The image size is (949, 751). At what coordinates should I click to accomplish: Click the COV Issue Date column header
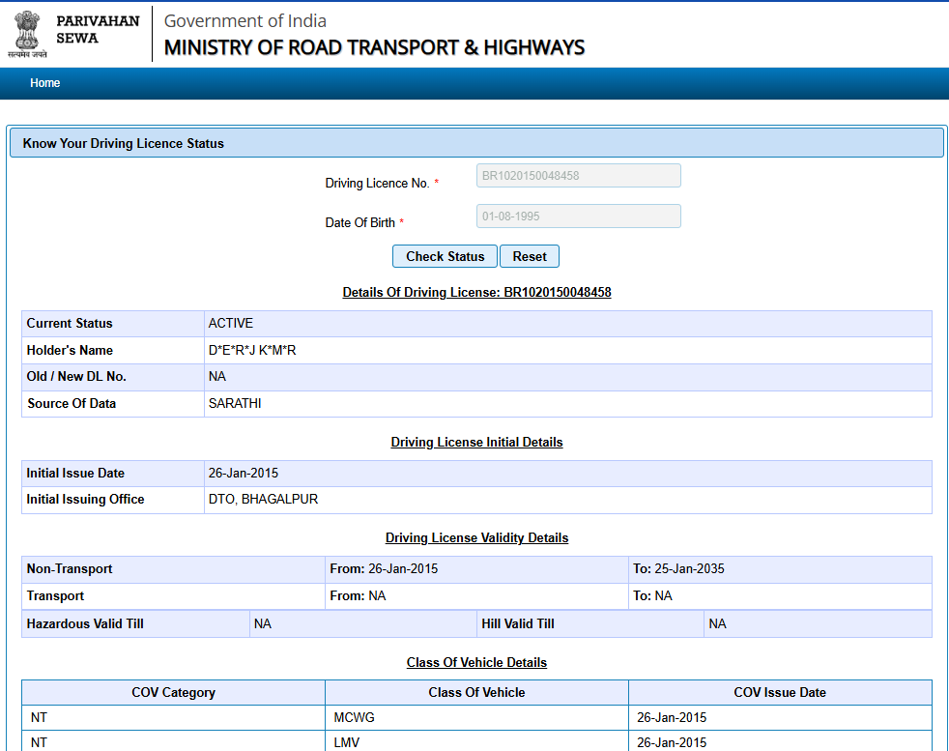click(x=780, y=692)
